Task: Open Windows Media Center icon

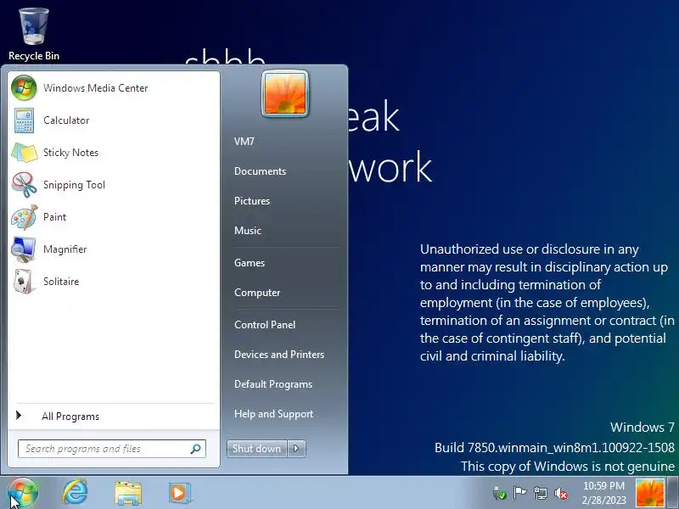Action: [24, 88]
